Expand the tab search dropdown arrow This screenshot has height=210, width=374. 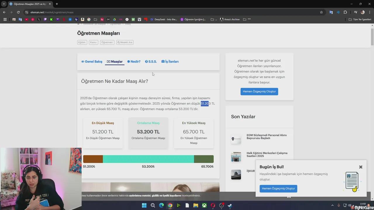pos(4,4)
